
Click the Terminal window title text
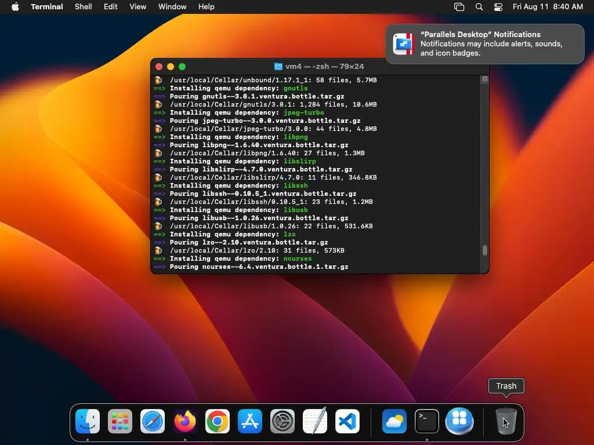[x=324, y=67]
